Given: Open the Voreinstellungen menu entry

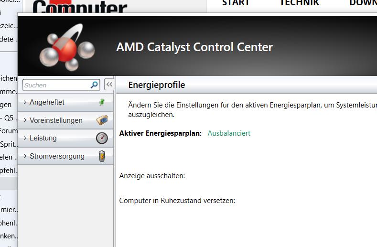Looking at the screenshot, I should click(x=65, y=120).
